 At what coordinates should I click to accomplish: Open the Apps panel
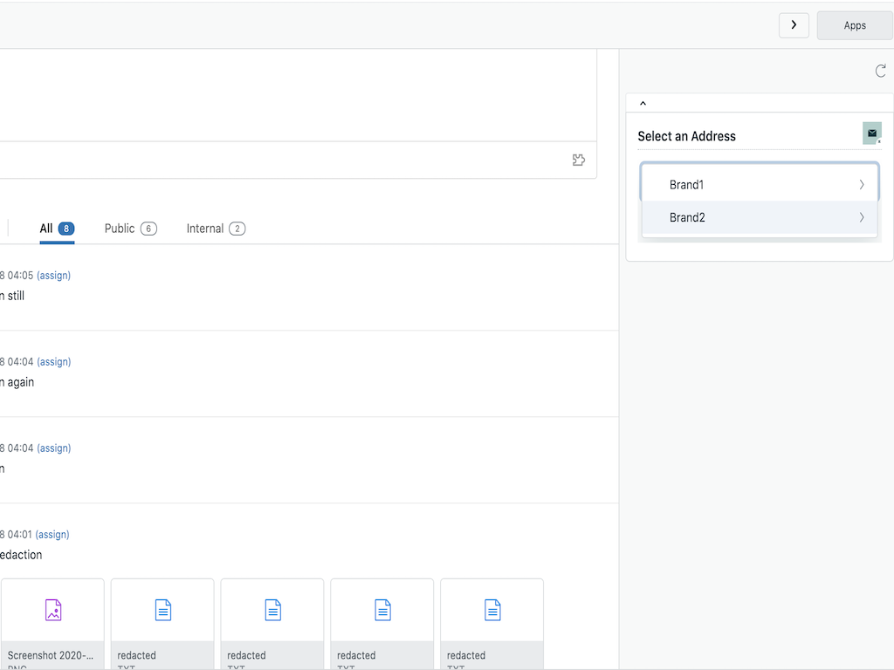click(x=854, y=25)
